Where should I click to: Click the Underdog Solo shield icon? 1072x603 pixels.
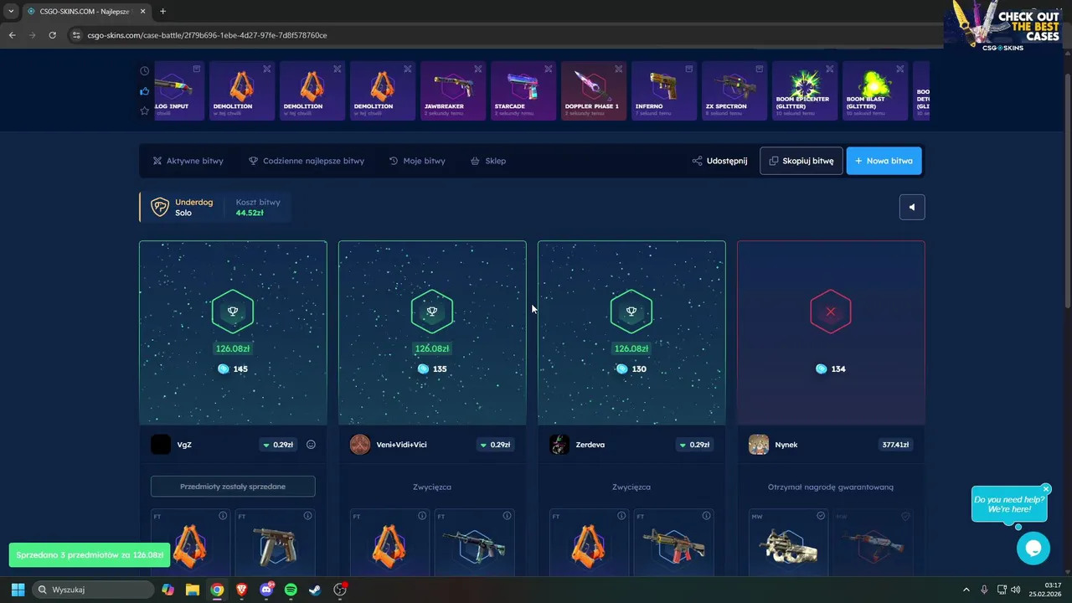pyautogui.click(x=159, y=207)
